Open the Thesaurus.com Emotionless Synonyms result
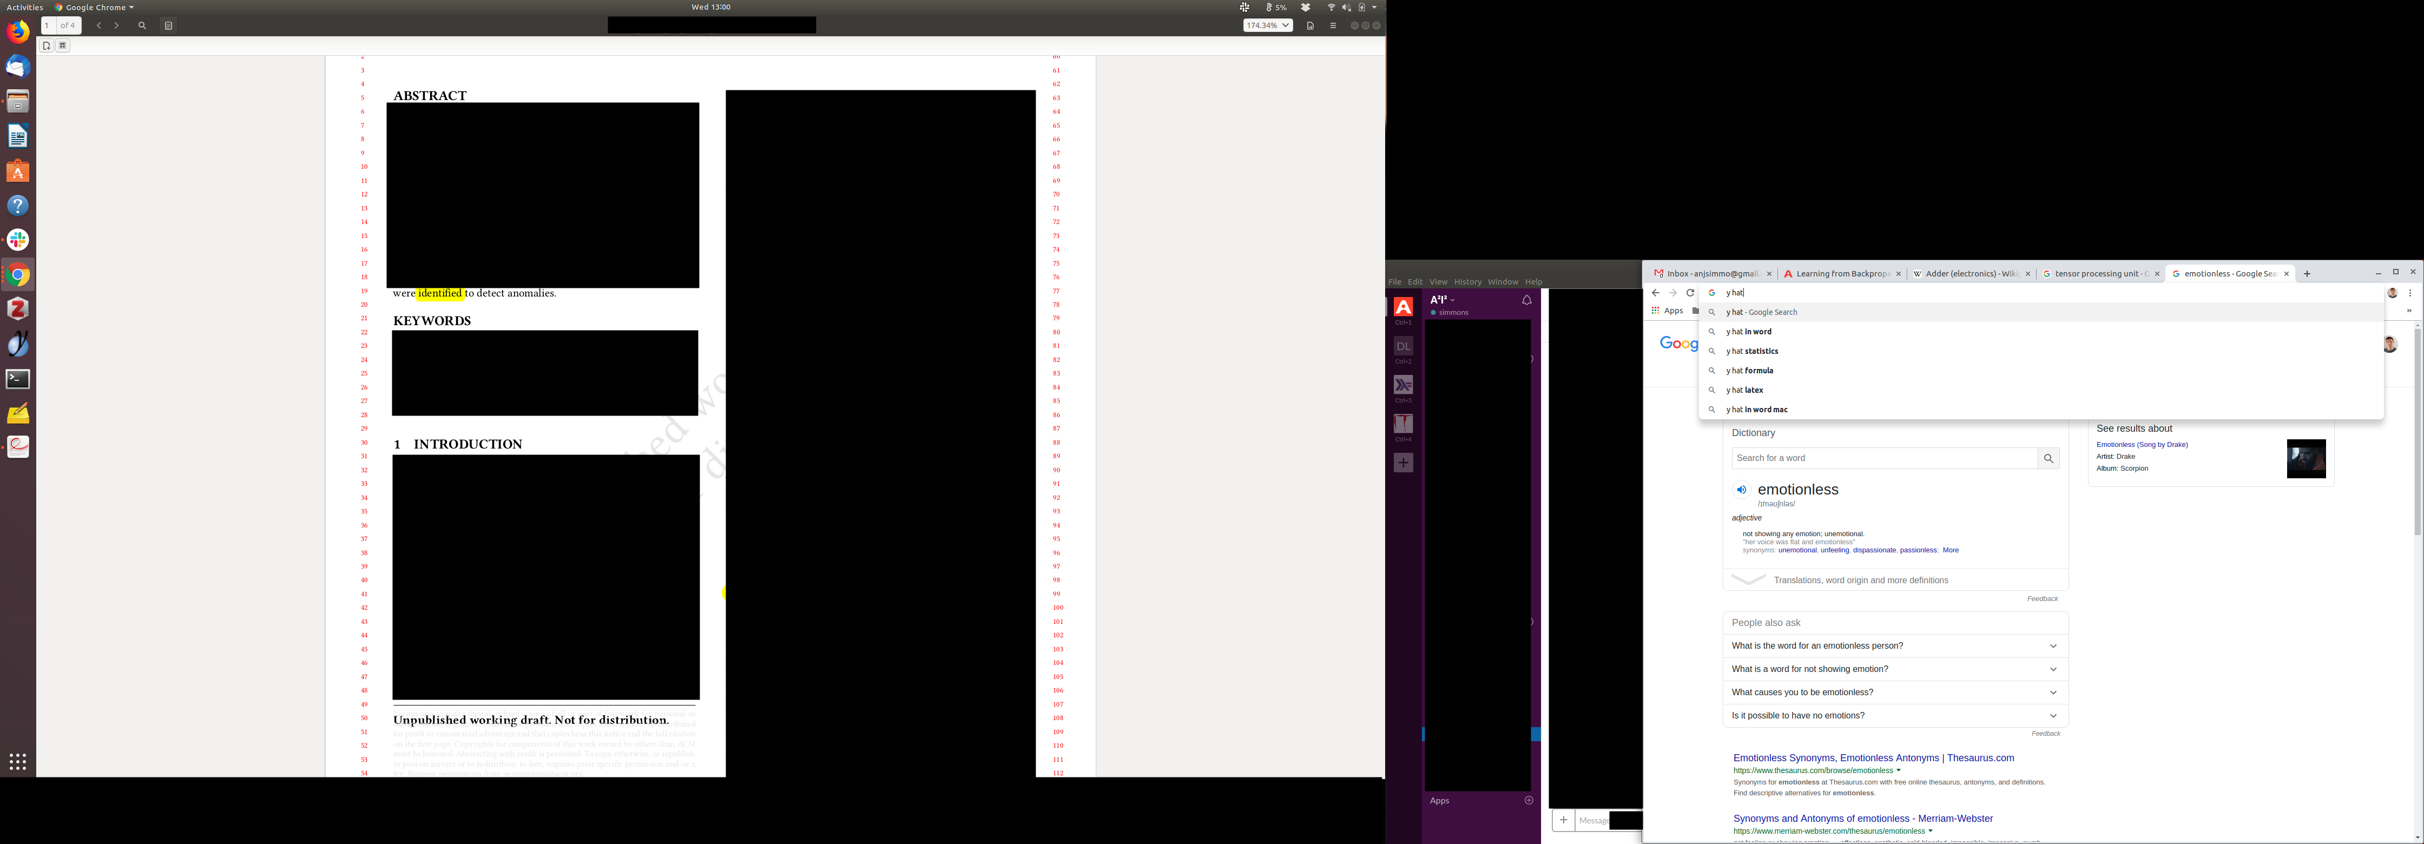 [1873, 757]
